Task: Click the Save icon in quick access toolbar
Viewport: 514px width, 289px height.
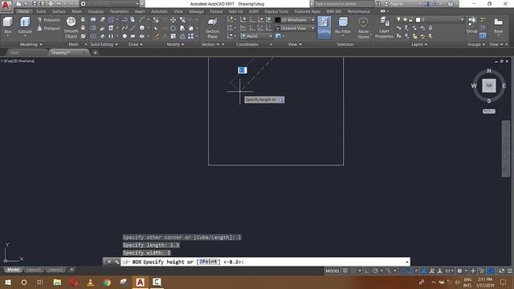Action: click(35, 3)
